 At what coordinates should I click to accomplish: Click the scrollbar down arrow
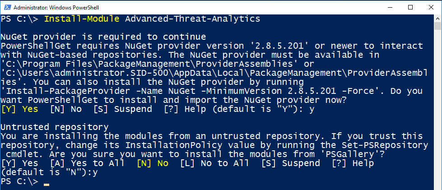(x=438, y=185)
